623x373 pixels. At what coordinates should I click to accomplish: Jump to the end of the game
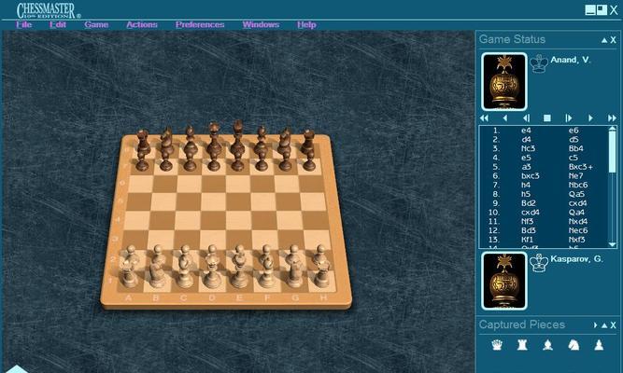pos(612,117)
